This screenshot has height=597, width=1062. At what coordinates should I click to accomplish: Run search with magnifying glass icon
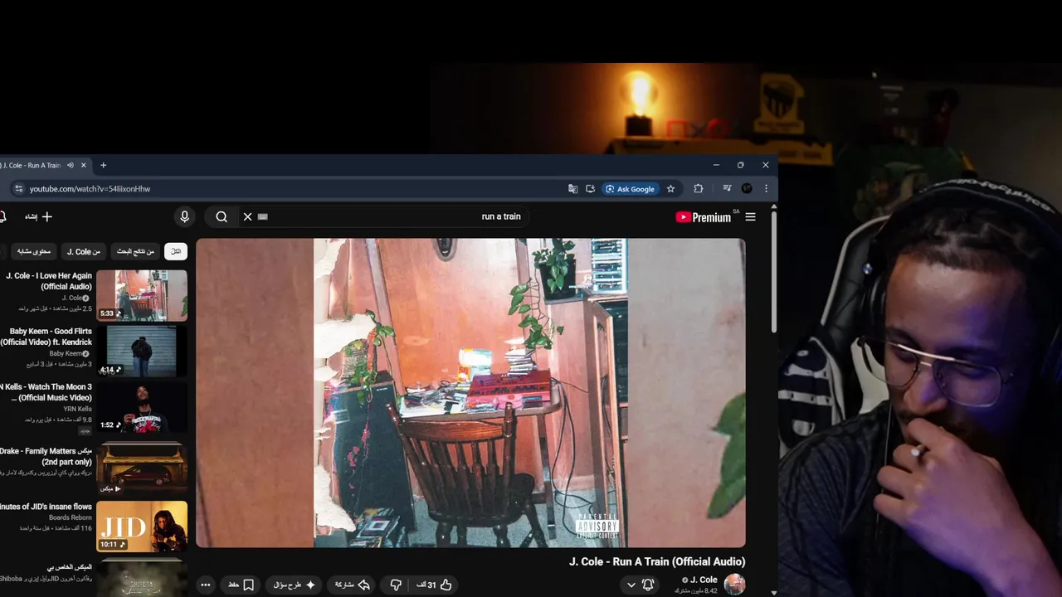tap(222, 216)
